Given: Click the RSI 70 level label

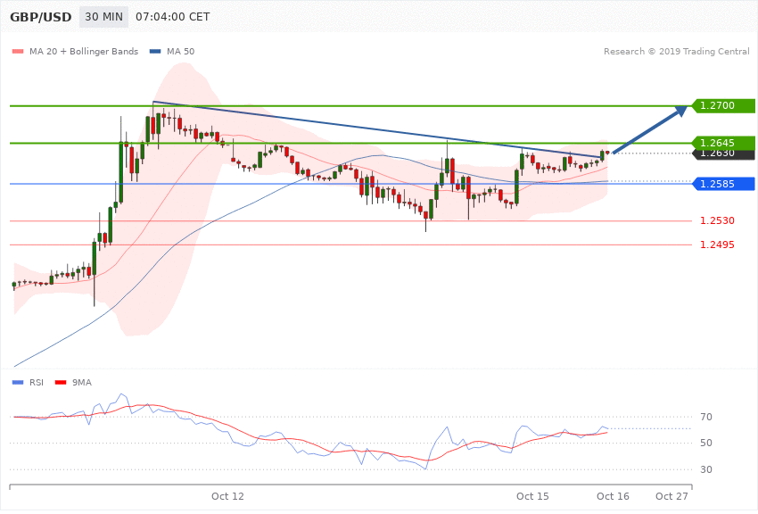Looking at the screenshot, I should pos(705,417).
